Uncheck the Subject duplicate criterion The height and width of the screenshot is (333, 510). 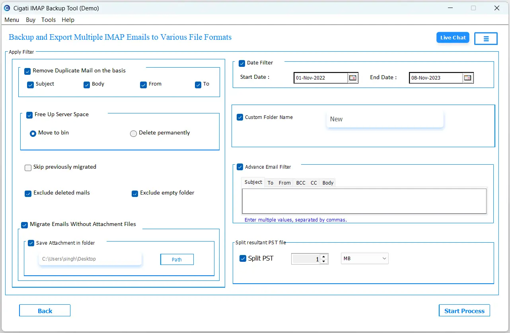[30, 85]
